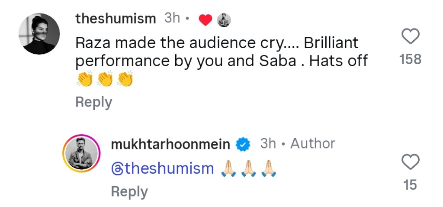The height and width of the screenshot is (207, 443).
Task: Click the tiny author avatar beside red heart
Action: 223,20
